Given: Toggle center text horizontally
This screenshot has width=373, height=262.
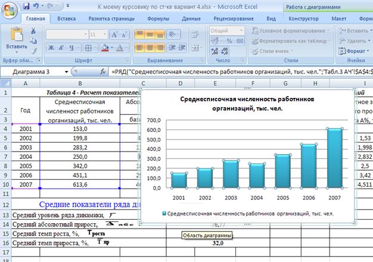Looking at the screenshot, I should click(150, 48).
